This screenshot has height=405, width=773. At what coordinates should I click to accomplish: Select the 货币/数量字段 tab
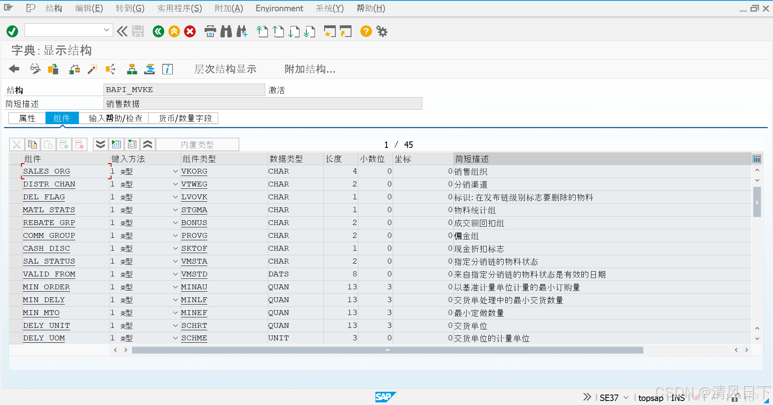tap(184, 118)
